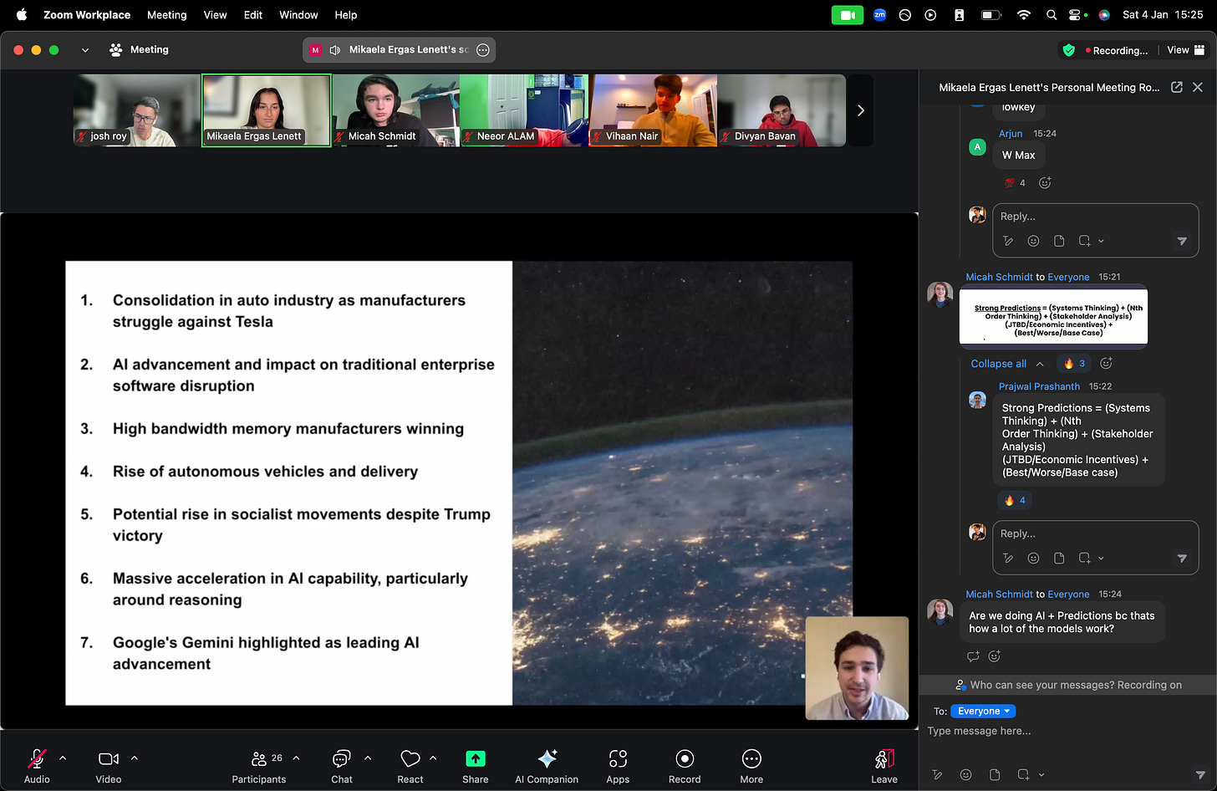1217x791 pixels.
Task: Open the Participants panel
Action: [259, 766]
